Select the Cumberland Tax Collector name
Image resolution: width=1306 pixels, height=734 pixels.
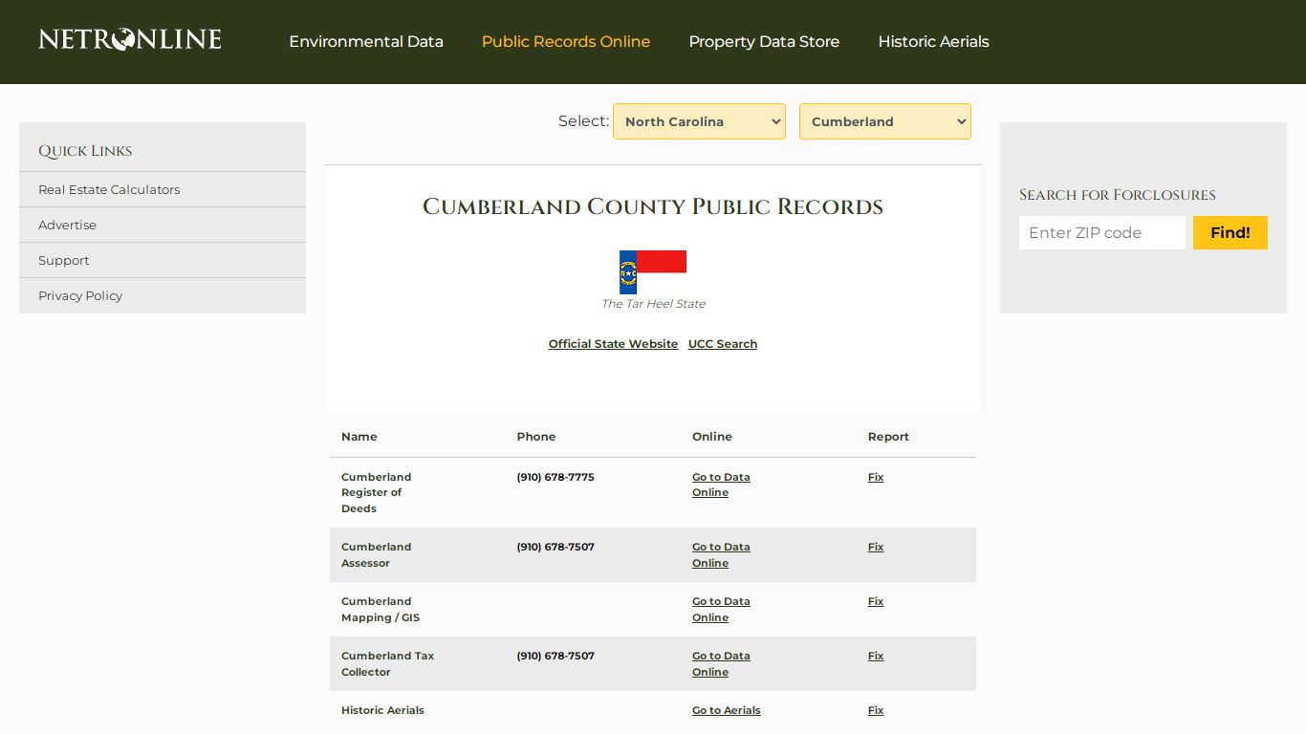[387, 664]
